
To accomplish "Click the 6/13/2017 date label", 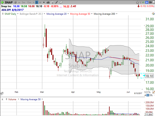I will pos(138,93).
